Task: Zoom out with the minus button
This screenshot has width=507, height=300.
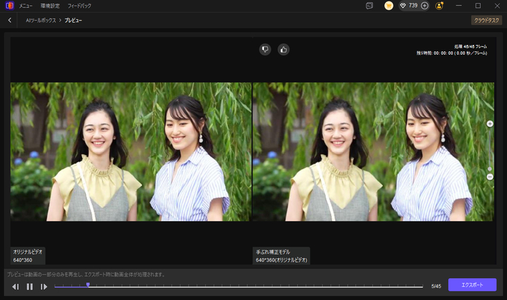Action: pyautogui.click(x=490, y=177)
